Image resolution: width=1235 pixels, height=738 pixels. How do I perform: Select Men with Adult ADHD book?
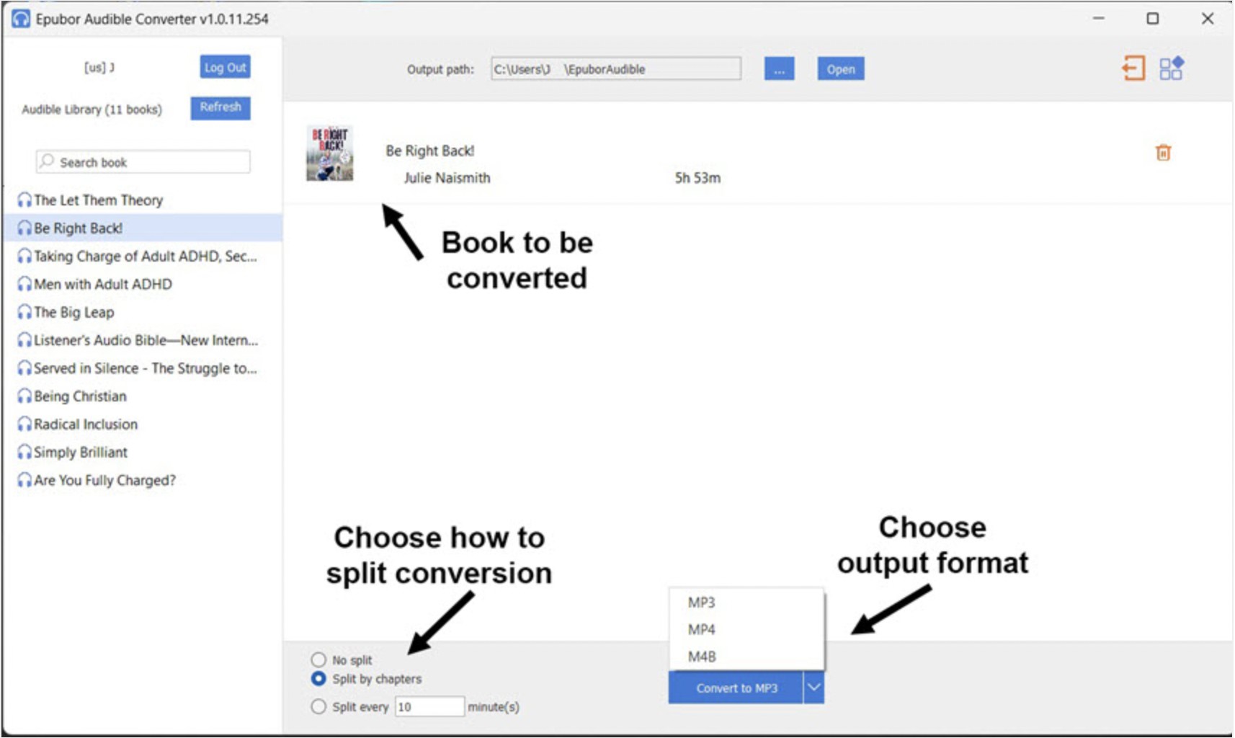click(x=143, y=284)
